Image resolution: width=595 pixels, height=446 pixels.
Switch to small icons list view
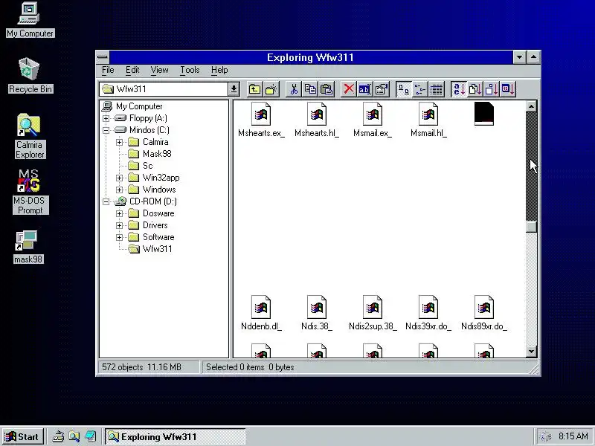(x=419, y=89)
